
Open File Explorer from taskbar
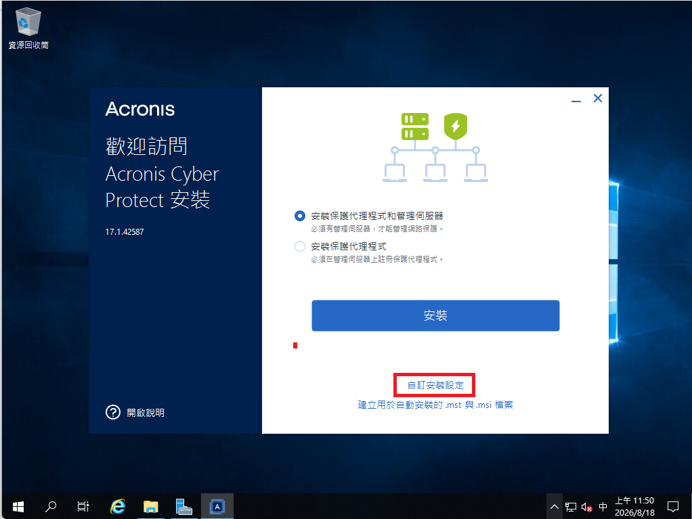pyautogui.click(x=150, y=507)
